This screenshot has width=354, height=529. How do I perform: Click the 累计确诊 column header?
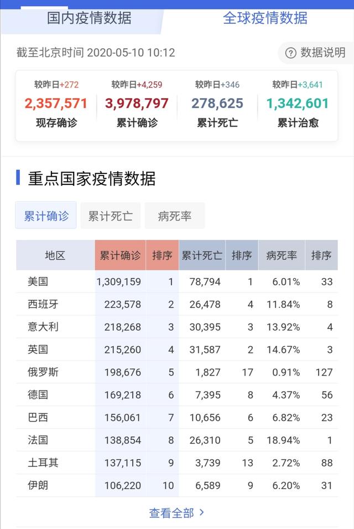(x=120, y=255)
